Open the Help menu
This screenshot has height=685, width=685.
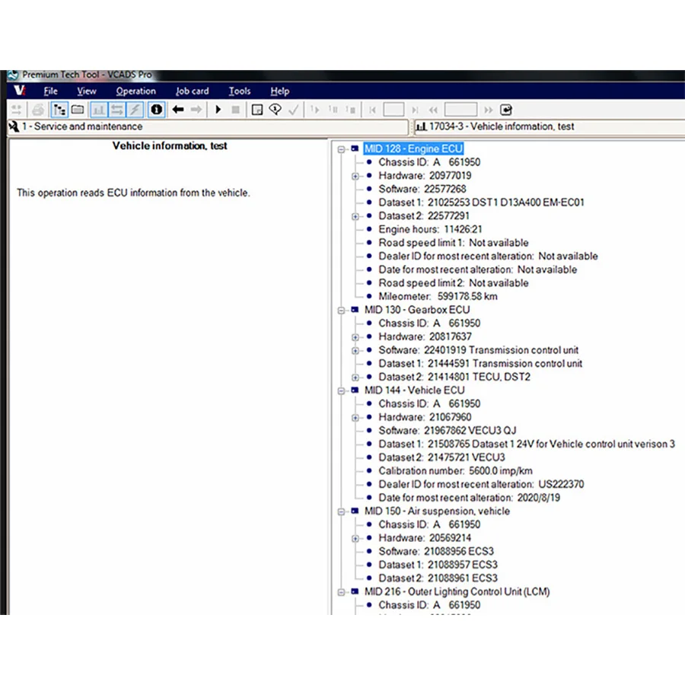click(x=279, y=91)
